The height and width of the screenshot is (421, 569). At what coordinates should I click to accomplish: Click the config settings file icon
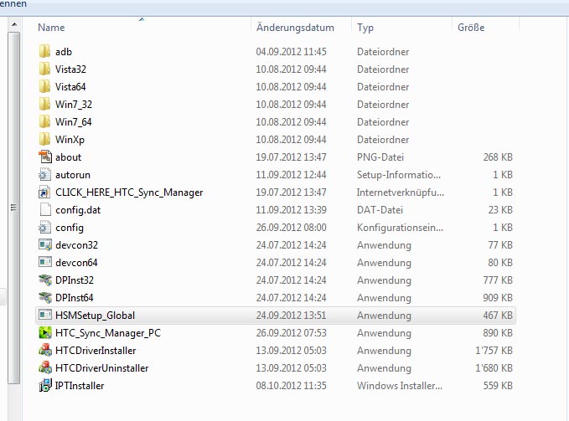point(45,227)
